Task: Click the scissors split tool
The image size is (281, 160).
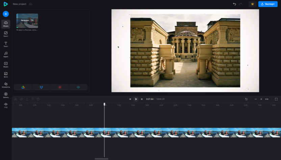Action: tap(16, 99)
